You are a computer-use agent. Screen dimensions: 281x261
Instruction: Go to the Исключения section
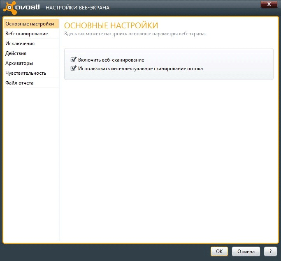[x=20, y=43]
